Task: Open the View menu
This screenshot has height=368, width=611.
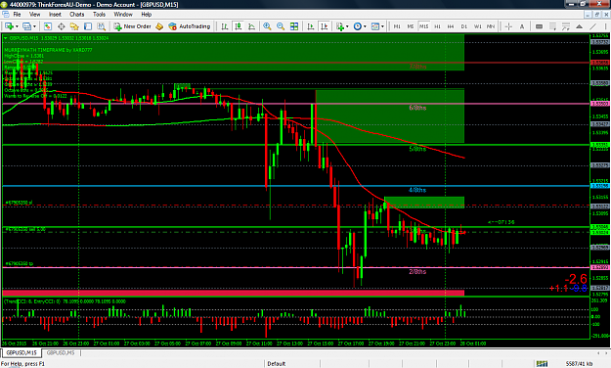Action: tap(34, 14)
